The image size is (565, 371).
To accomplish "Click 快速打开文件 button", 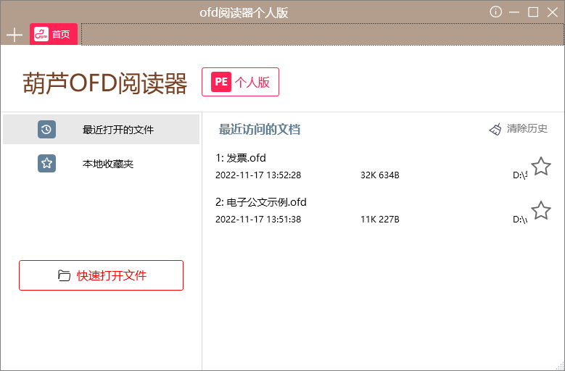I will [x=101, y=275].
